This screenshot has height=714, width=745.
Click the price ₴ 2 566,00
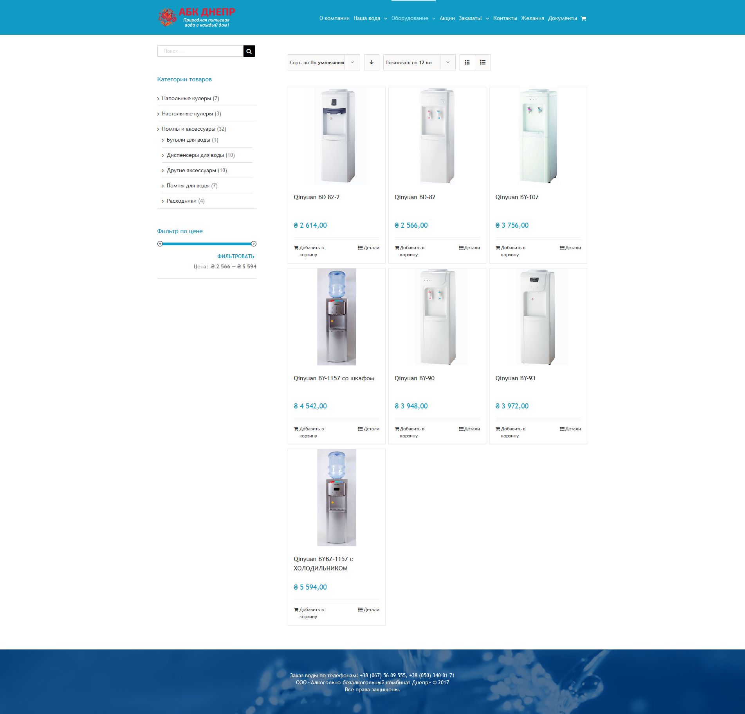point(411,225)
